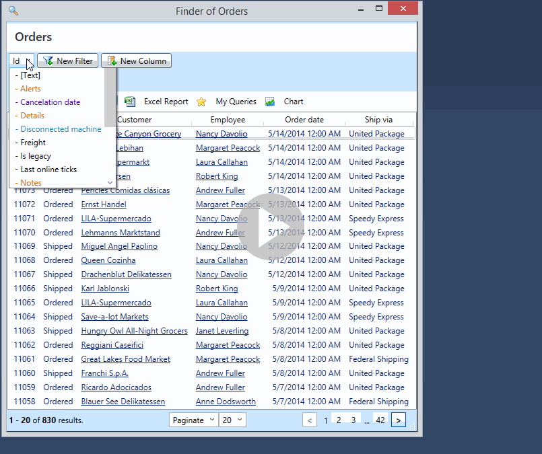Image resolution: width=542 pixels, height=454 pixels.
Task: Choose Freight in the field list
Action: (33, 143)
